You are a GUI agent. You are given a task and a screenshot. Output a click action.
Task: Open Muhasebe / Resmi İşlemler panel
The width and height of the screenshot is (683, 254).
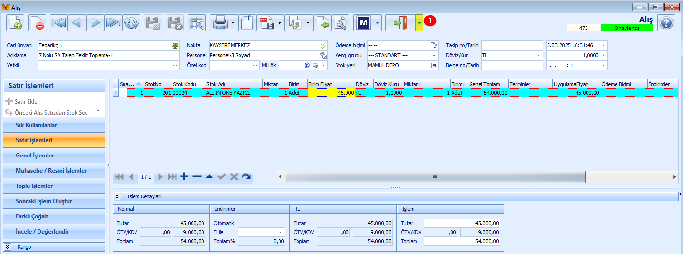pyautogui.click(x=54, y=171)
